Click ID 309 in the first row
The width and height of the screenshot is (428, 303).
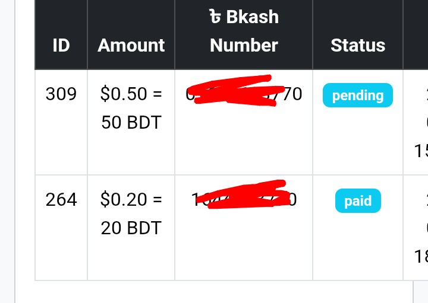pos(61,94)
